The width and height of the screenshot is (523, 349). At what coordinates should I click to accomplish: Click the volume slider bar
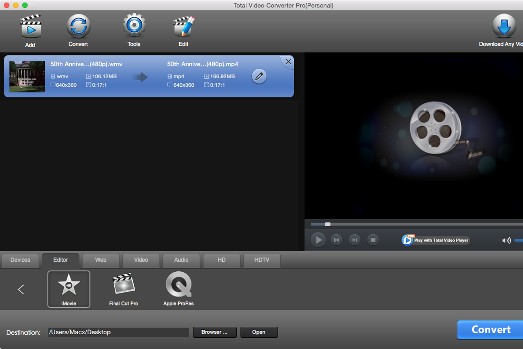pyautogui.click(x=519, y=240)
